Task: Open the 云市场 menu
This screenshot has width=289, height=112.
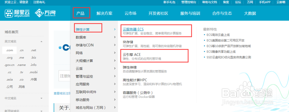Action: [130, 14]
